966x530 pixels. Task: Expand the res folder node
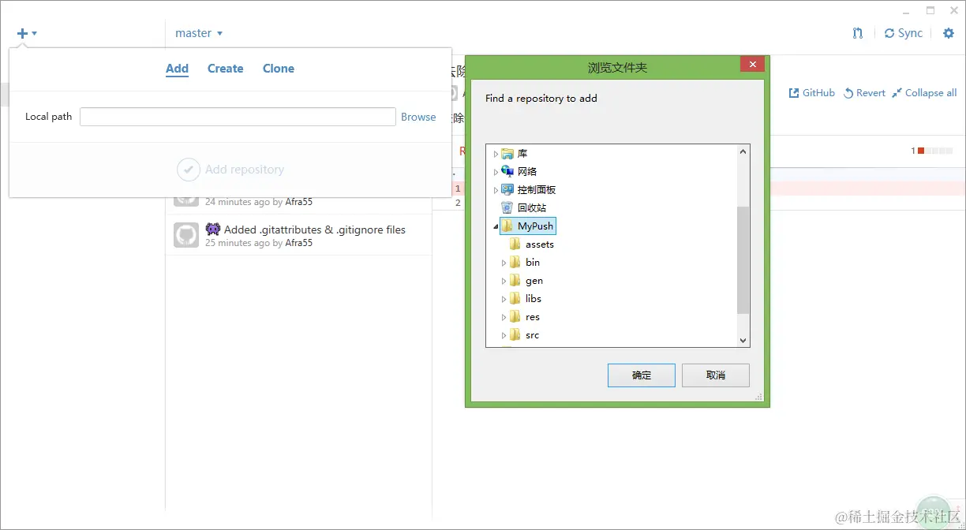(x=504, y=317)
